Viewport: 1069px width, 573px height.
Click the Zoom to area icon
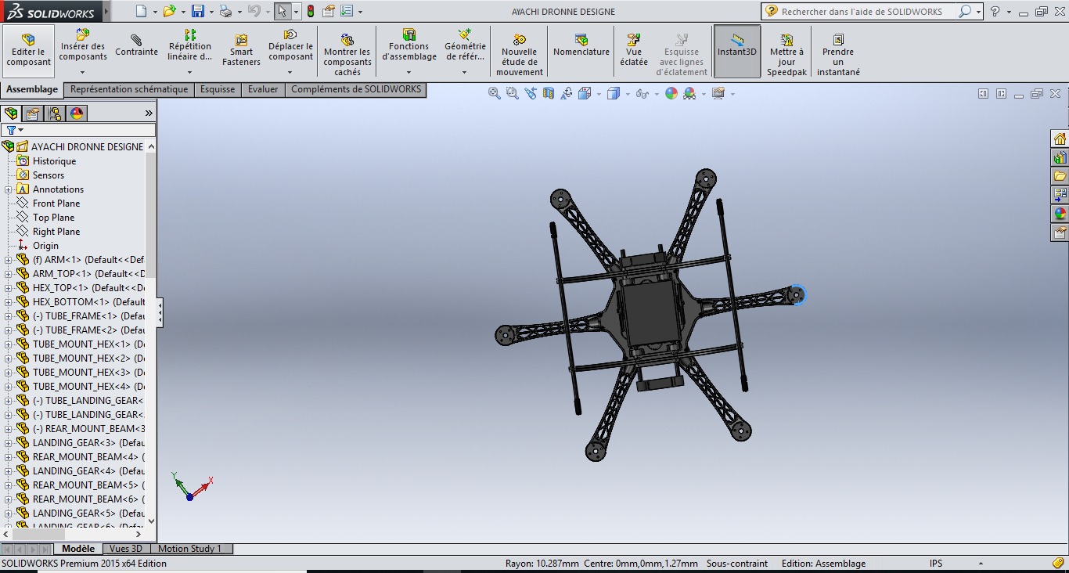pyautogui.click(x=512, y=93)
